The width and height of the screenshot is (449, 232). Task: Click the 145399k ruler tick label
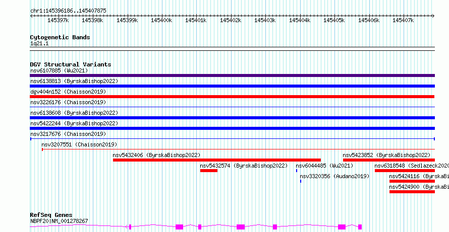coord(127,20)
